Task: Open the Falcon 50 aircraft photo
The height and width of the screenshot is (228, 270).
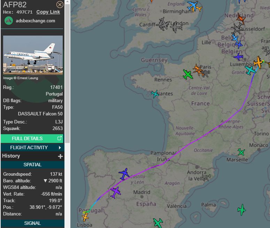Action: tap(33, 55)
